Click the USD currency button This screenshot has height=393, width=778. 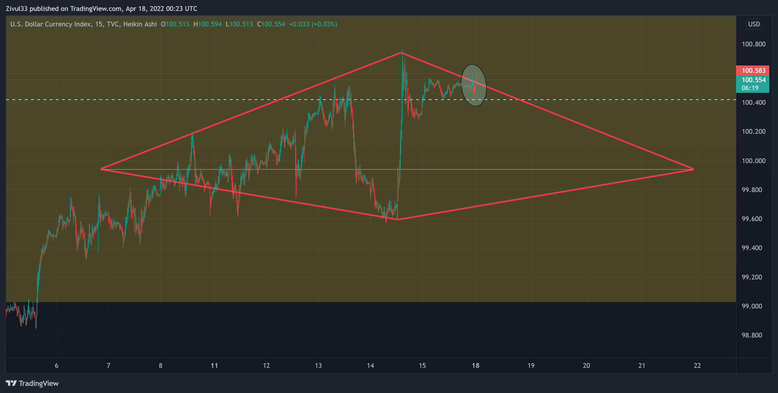(x=754, y=24)
